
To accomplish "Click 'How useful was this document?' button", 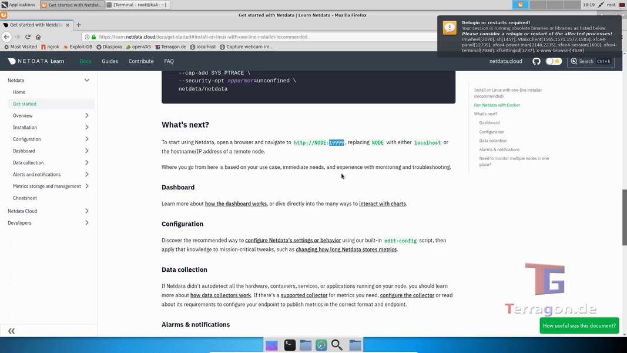I will (579, 325).
